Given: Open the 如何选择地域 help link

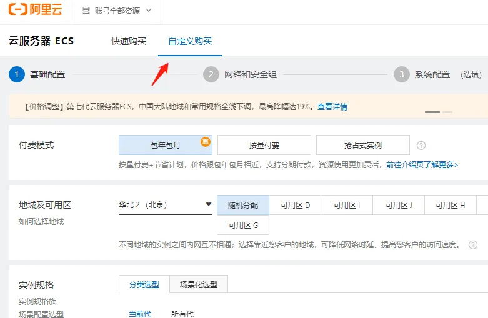Looking at the screenshot, I should pyautogui.click(x=41, y=222).
